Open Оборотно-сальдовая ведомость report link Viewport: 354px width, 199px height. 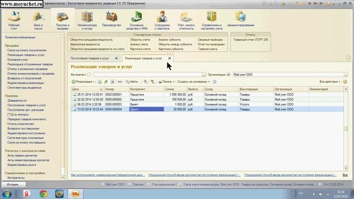(x=91, y=40)
